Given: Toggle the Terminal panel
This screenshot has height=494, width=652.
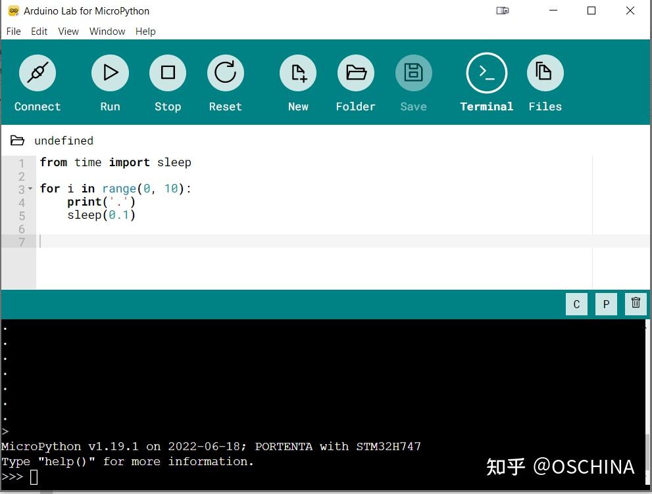Looking at the screenshot, I should point(487,73).
